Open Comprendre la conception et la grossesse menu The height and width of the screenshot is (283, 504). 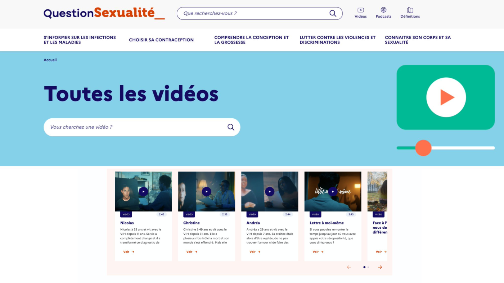pyautogui.click(x=251, y=40)
